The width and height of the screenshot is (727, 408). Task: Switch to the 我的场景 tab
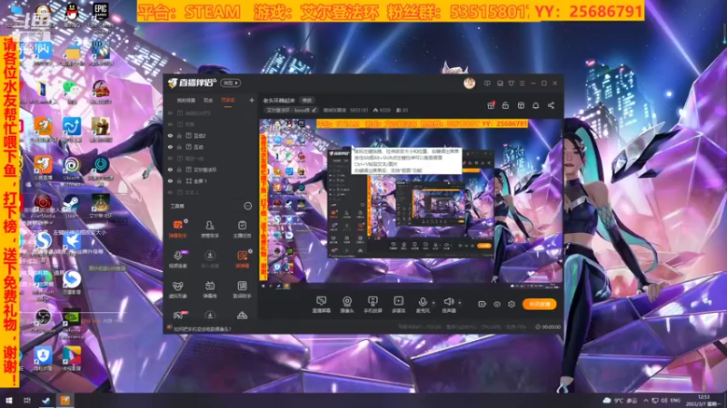186,101
